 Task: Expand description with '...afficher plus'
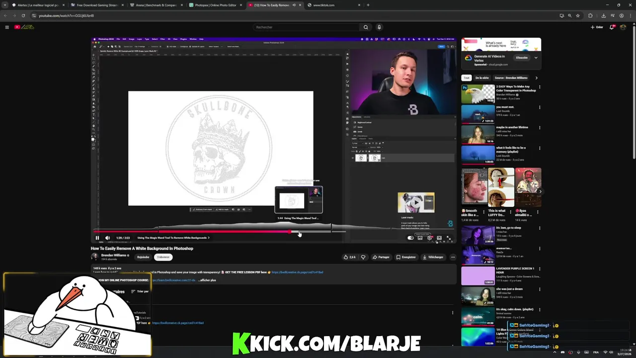point(207,280)
